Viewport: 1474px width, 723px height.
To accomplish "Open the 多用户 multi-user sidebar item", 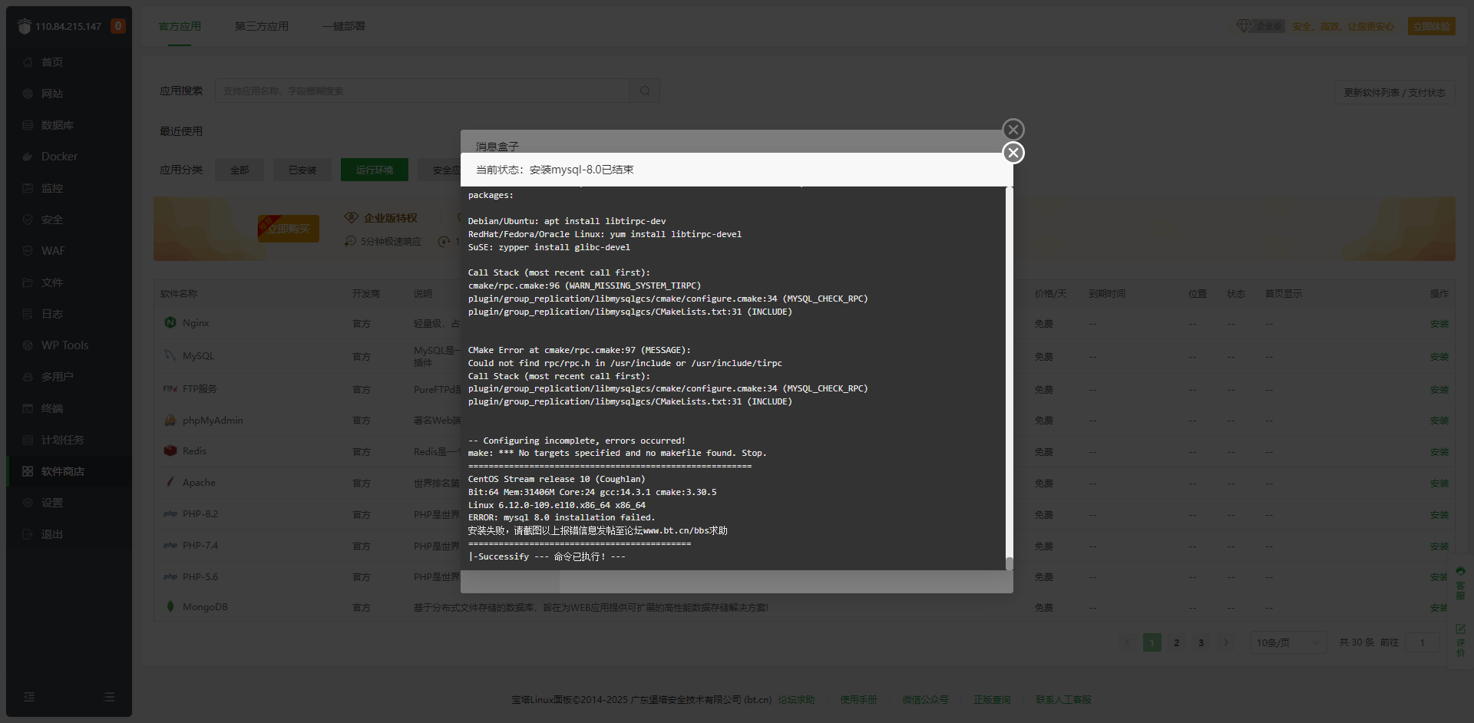I will tap(69, 377).
